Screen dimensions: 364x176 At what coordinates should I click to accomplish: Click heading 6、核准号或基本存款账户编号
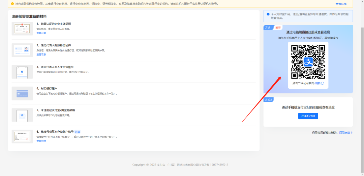55,132
